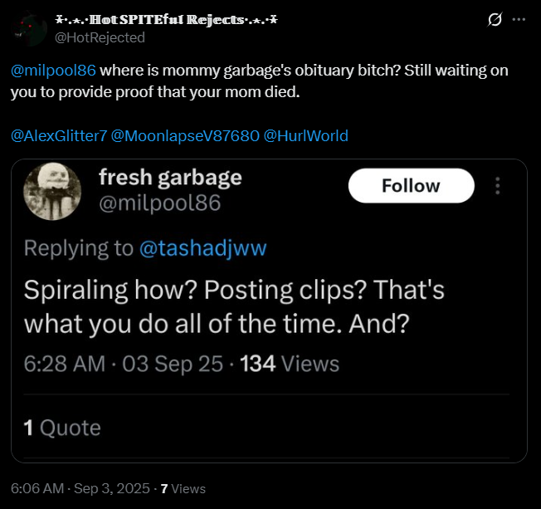
Task: Click the HotSPITEful Rejects display name
Action: point(166,20)
